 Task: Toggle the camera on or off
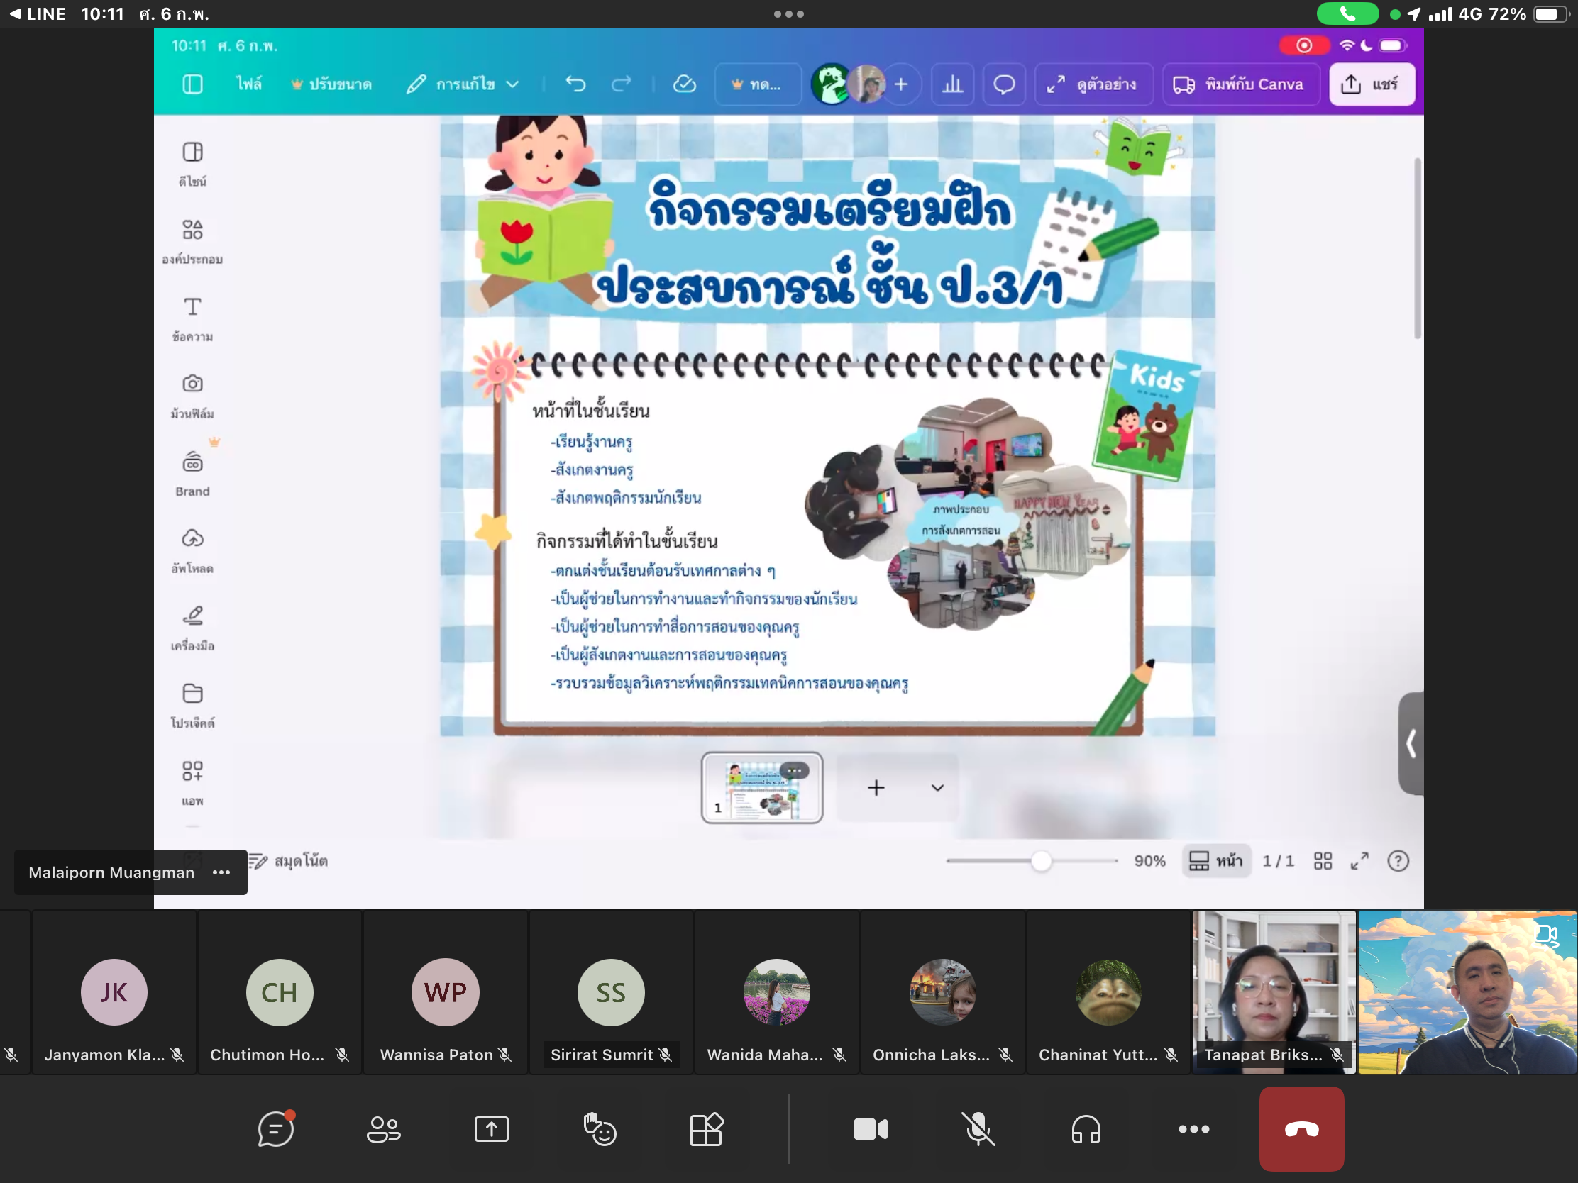tap(871, 1129)
